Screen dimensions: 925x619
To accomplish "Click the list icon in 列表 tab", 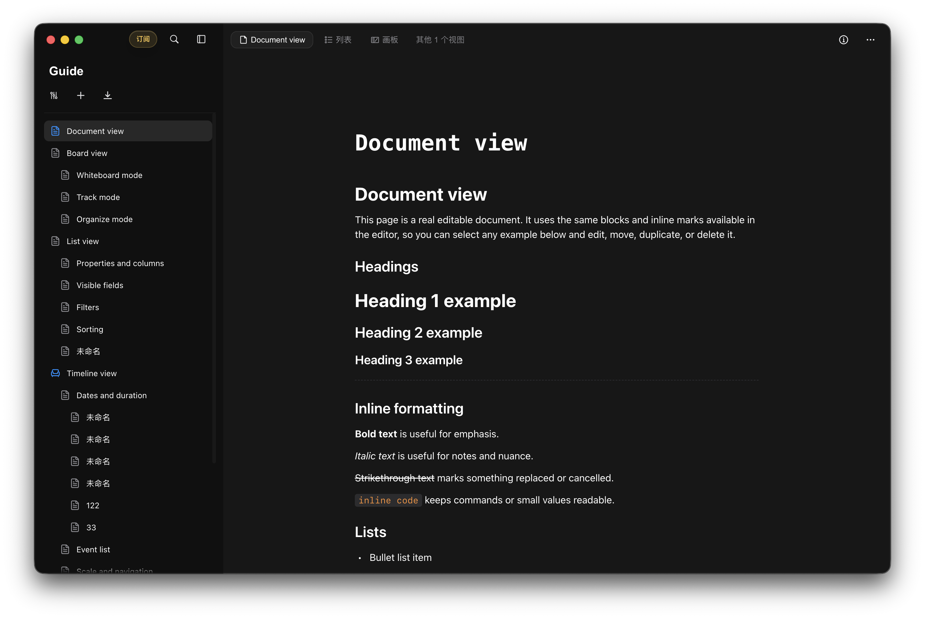I will point(328,40).
